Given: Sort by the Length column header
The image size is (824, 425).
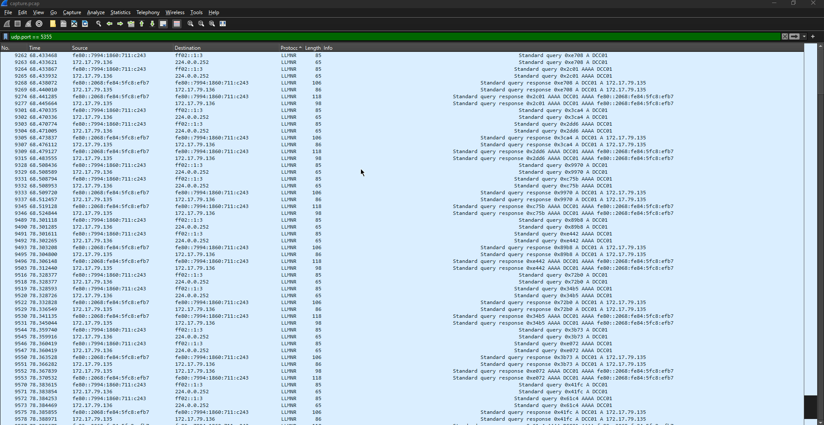Looking at the screenshot, I should click(313, 48).
